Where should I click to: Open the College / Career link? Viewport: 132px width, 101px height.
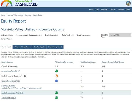pos(8,86)
